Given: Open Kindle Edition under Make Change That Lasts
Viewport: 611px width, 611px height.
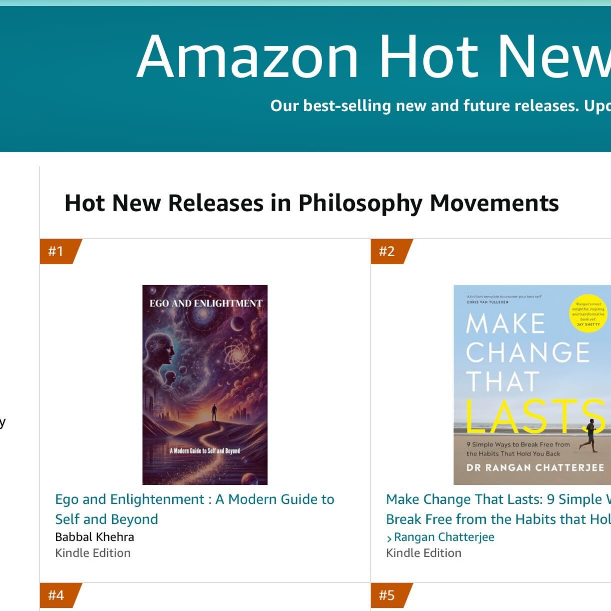Looking at the screenshot, I should coord(423,553).
